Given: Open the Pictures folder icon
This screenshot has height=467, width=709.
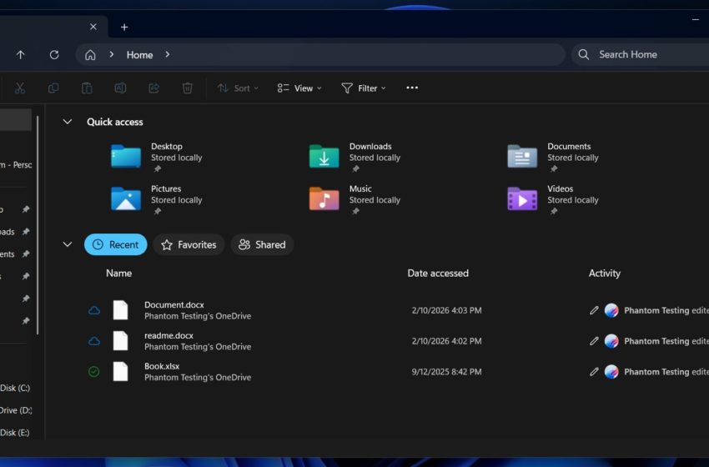Looking at the screenshot, I should point(126,198).
